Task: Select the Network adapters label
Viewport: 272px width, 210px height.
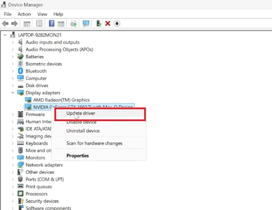Action: (44, 165)
